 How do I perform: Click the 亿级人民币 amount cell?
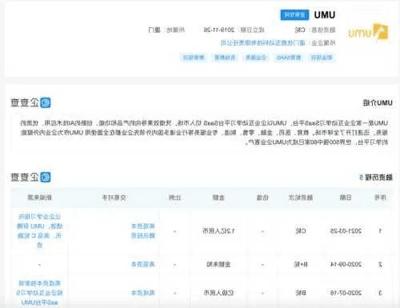point(218,293)
